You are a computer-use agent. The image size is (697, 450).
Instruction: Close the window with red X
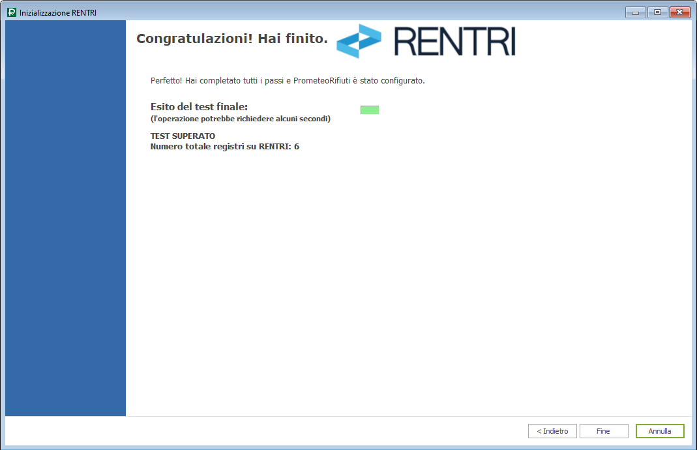point(679,12)
